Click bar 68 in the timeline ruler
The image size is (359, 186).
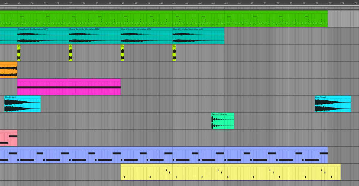point(265,3)
